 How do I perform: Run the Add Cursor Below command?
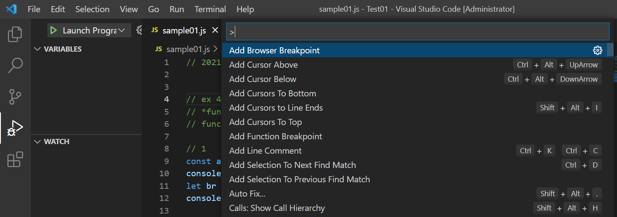coord(415,79)
